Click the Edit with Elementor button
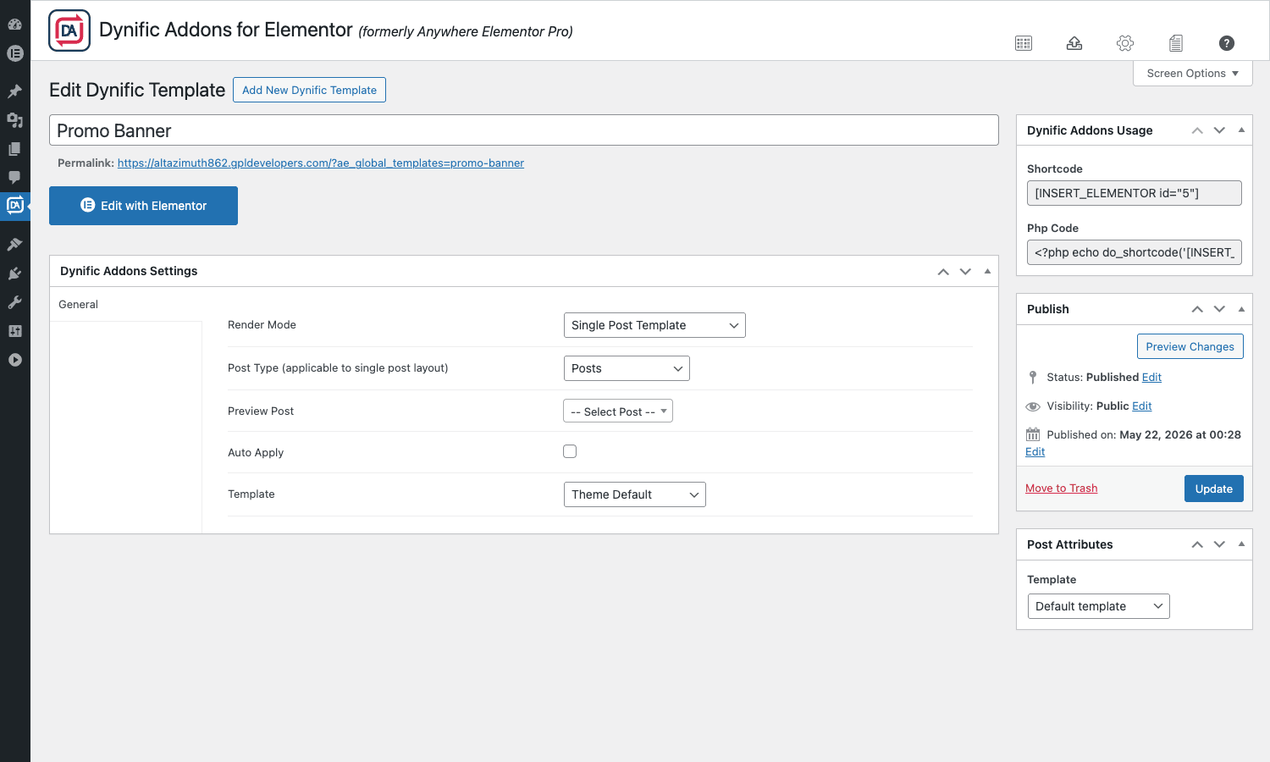 click(x=143, y=206)
